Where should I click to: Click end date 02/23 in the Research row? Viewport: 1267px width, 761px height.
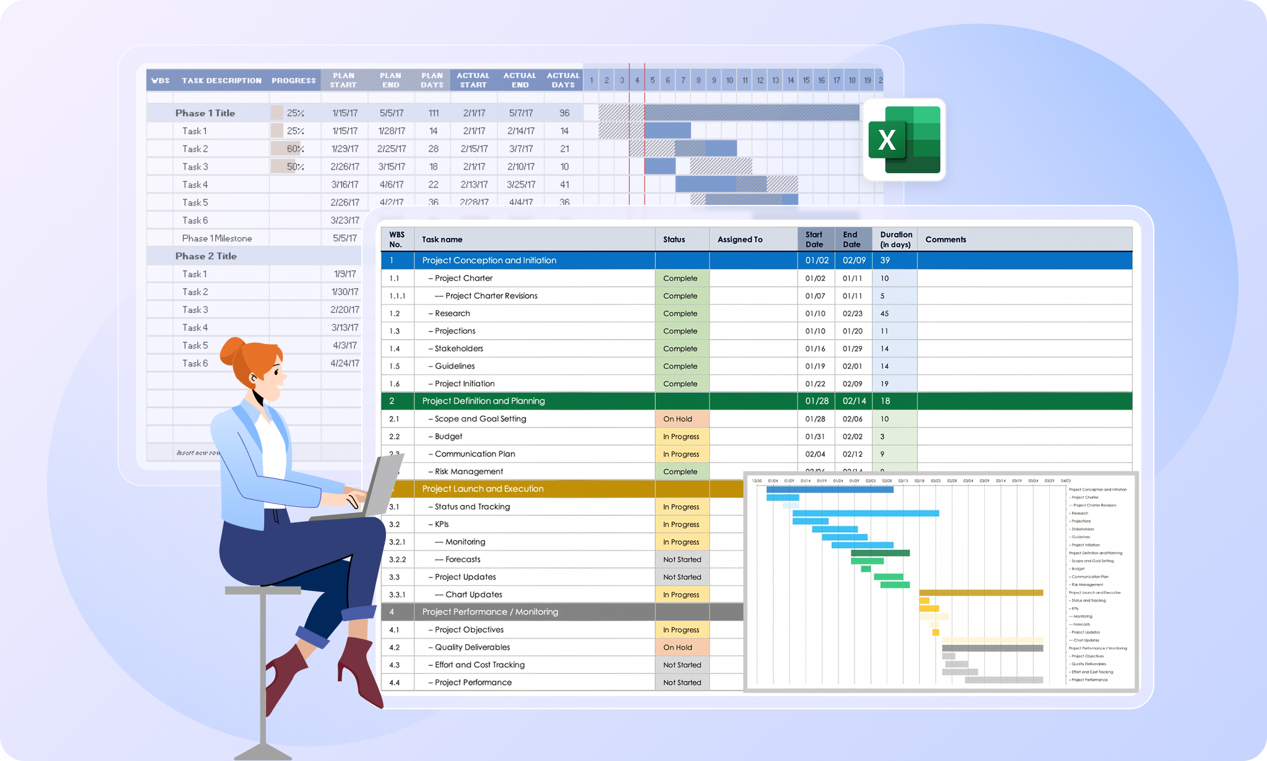[x=853, y=314]
